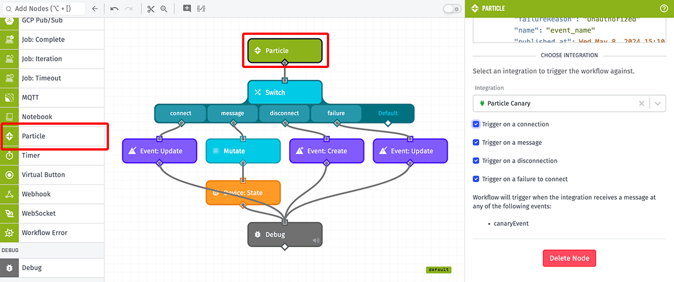
Task: Click the Debug palette node icon
Action: click(x=10, y=267)
